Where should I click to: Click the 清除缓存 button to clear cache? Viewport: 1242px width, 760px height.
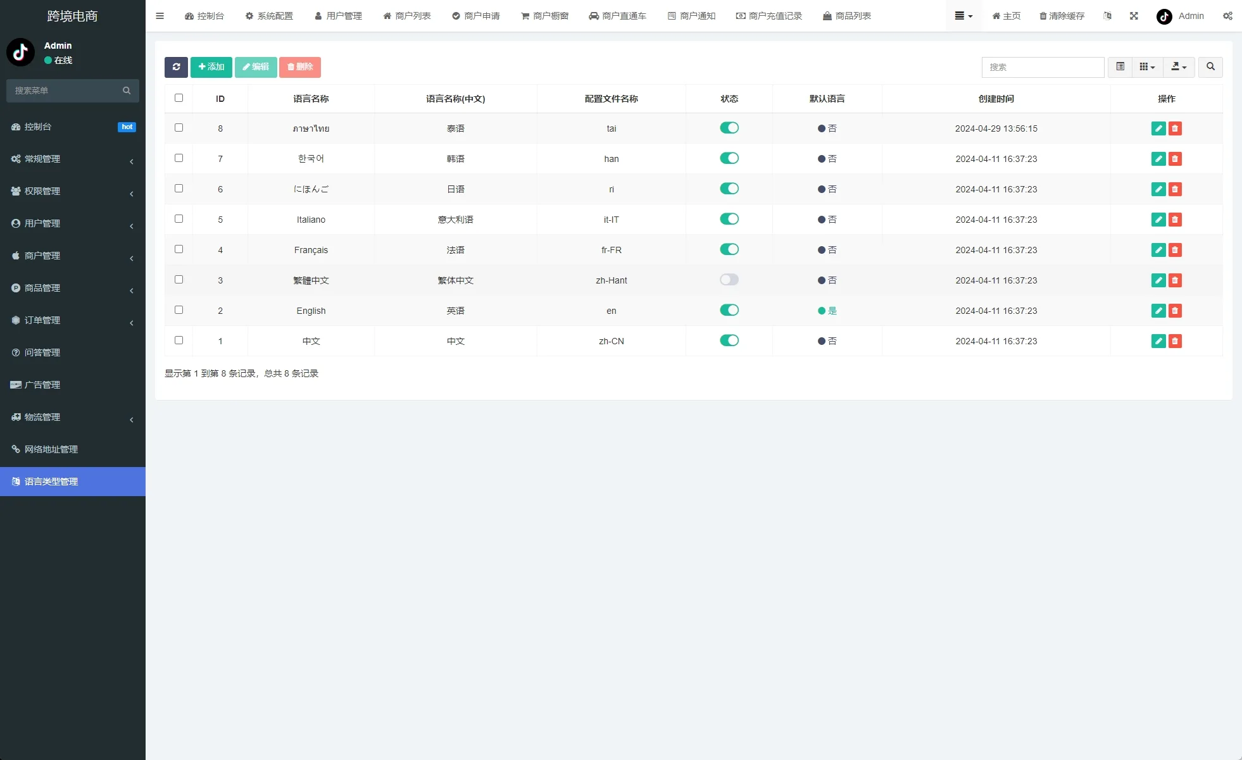tap(1062, 16)
